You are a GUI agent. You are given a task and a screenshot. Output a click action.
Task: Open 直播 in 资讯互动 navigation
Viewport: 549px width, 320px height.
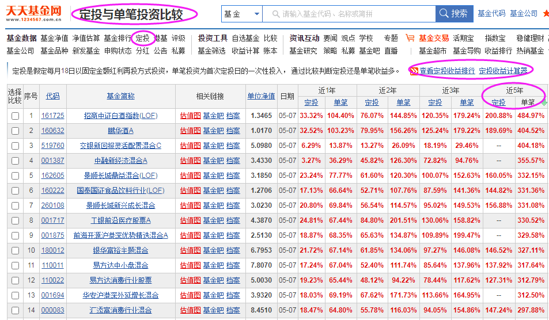coord(391,51)
